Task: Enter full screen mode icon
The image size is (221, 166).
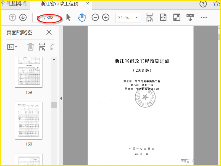Action: pyautogui.click(x=177, y=17)
